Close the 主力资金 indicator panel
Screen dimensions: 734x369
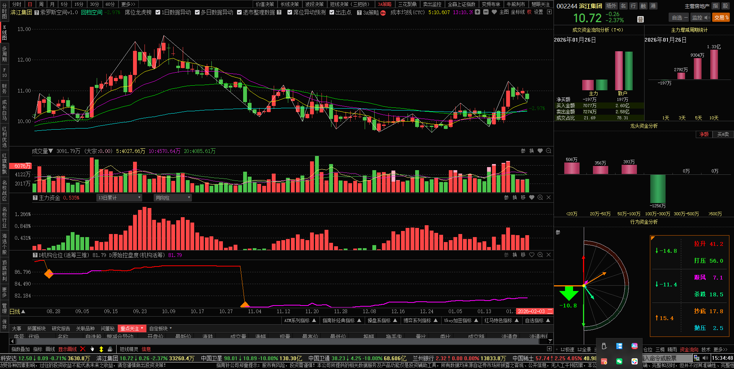(x=549, y=198)
